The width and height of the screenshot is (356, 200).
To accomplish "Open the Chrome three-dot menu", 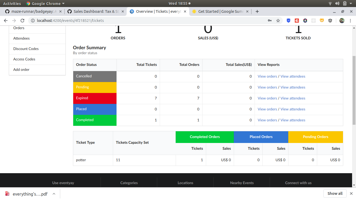I will coord(351,21).
